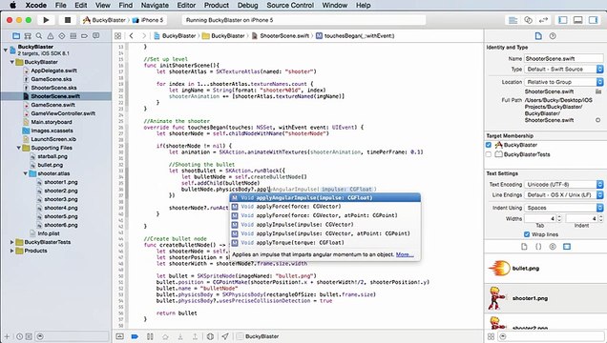Viewport: 607px width, 343px height.
Task: Open the Type dropdown
Action: [x=564, y=70]
